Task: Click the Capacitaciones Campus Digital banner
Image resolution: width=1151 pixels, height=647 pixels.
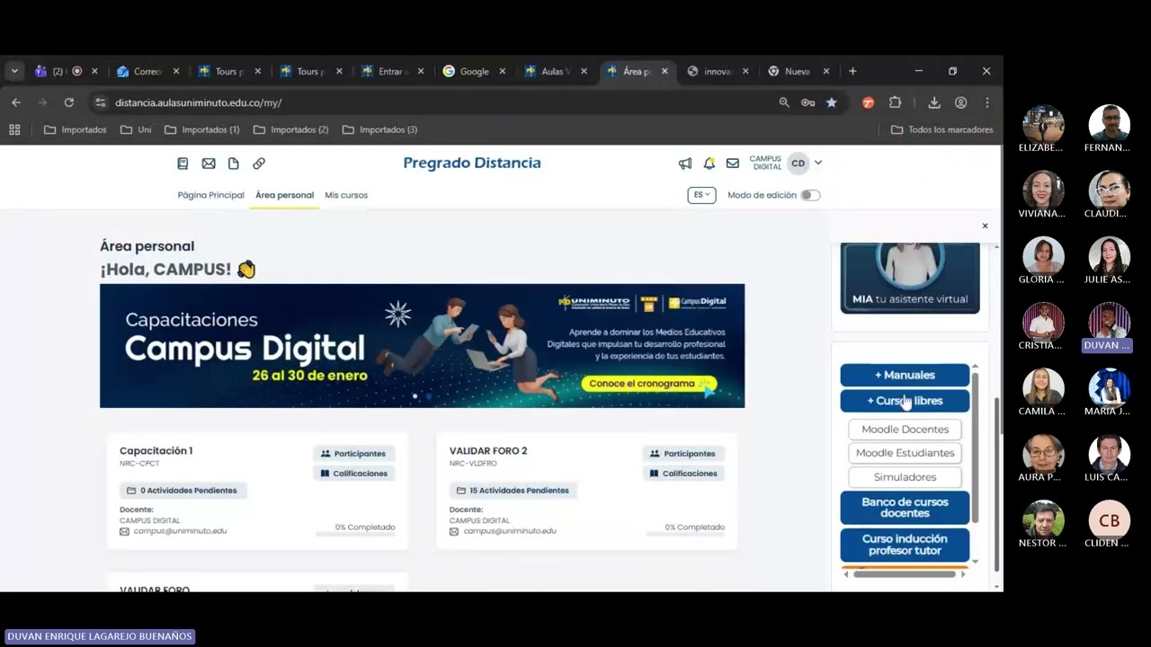Action: coord(422,346)
